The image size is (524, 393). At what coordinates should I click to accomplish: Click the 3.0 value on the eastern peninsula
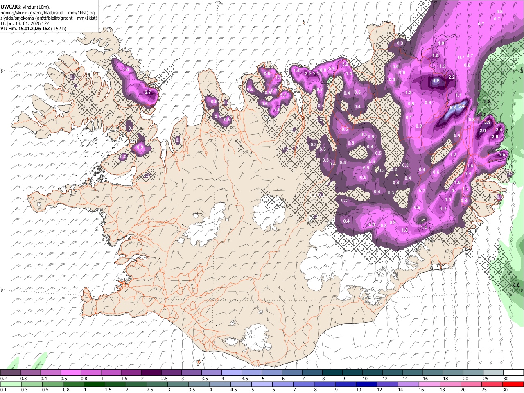(502, 155)
